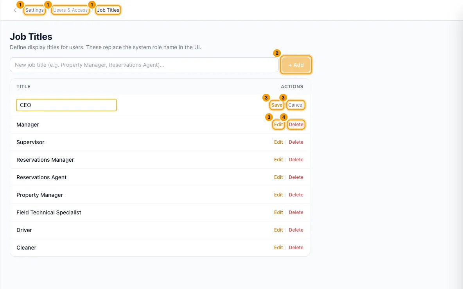The height and width of the screenshot is (289, 463).
Task: Edit the Manager job title
Action: tap(278, 125)
